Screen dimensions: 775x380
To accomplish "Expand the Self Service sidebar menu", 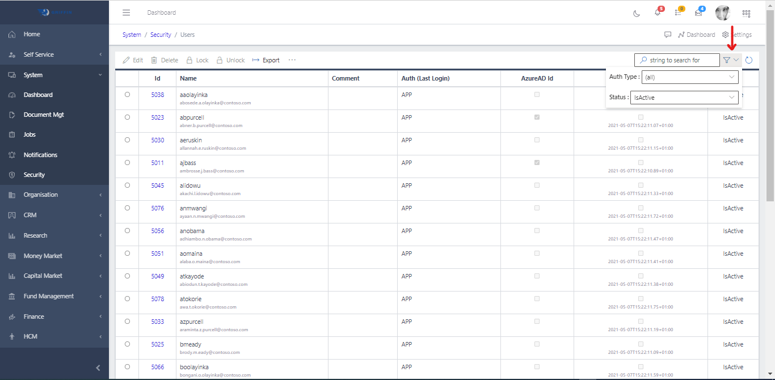I will 54,54.
